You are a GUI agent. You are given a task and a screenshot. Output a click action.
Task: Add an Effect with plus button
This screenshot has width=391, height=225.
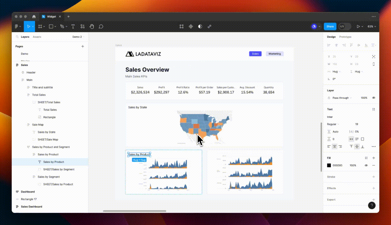point(374,188)
